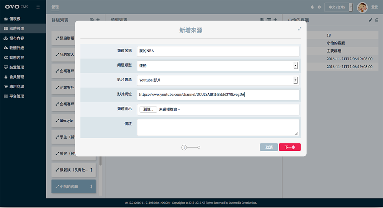Click the trash delete icon in right panel
The height and width of the screenshot is (208, 383).
pos(377,20)
